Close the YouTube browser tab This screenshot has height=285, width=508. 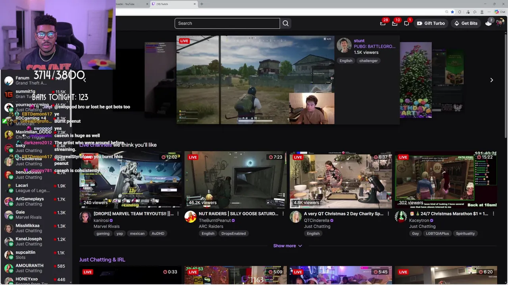147,4
